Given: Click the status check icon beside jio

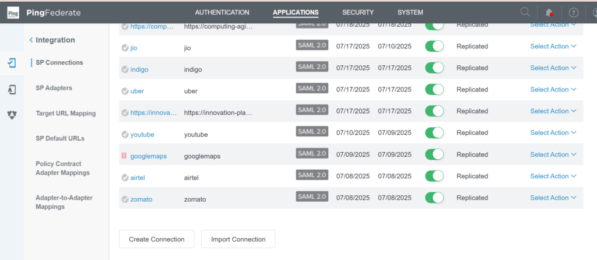Looking at the screenshot, I should (125, 48).
